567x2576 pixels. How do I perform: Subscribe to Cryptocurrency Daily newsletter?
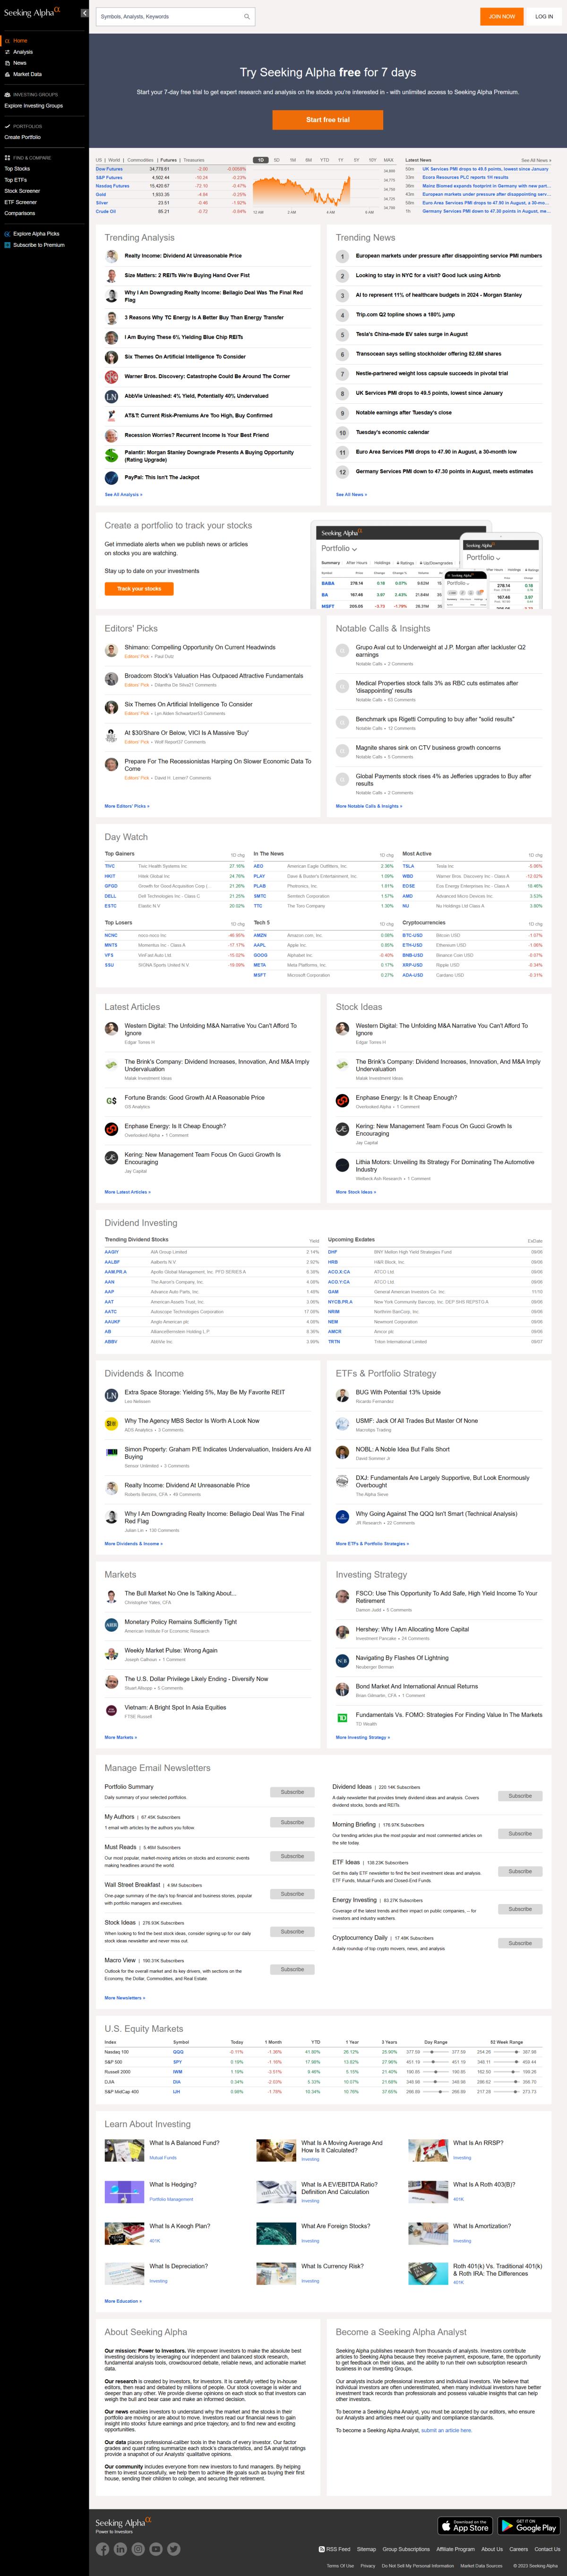click(520, 1943)
